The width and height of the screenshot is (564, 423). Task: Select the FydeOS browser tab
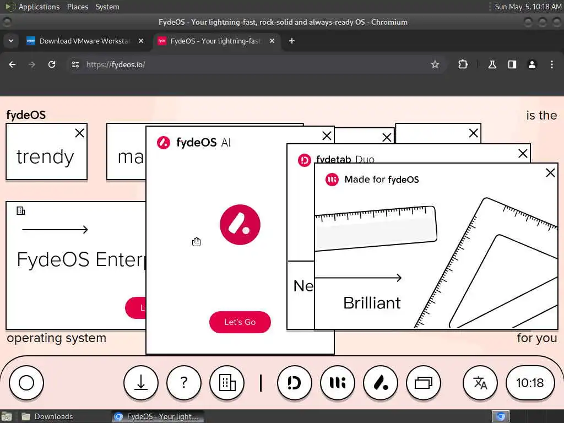215,41
